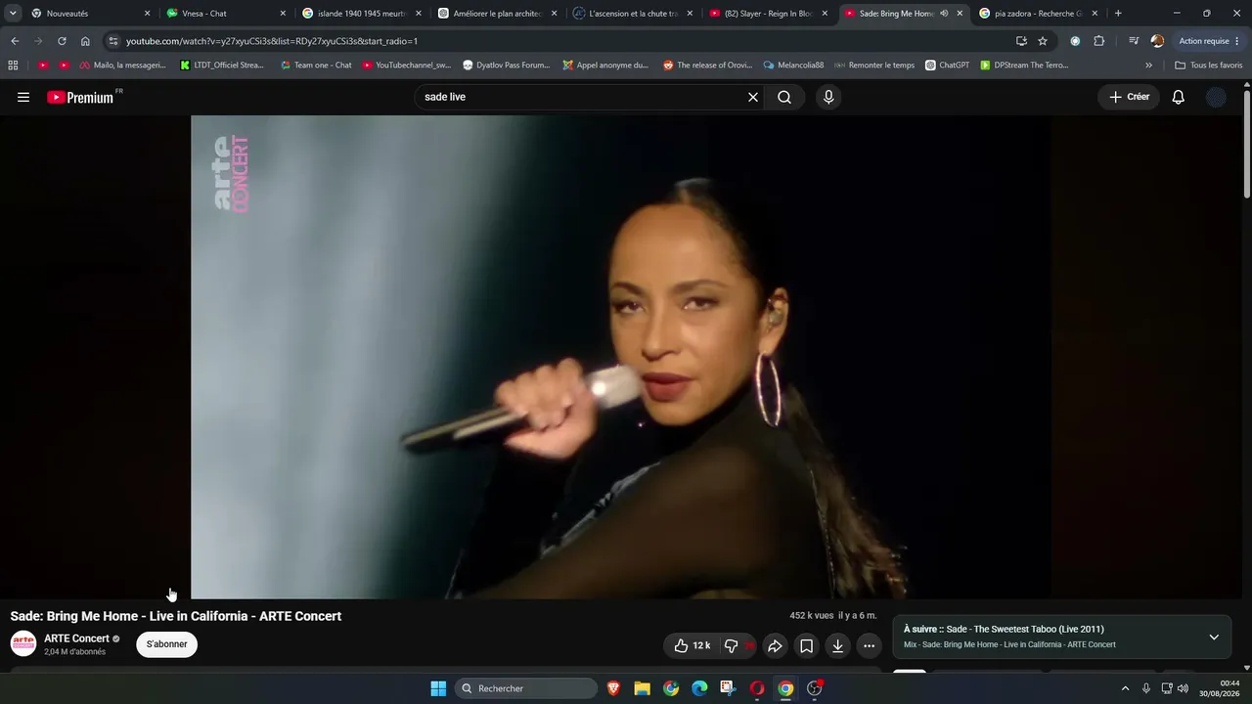Expand the 'À suivre' playlist panel
Viewport: 1252px width, 704px height.
[x=1214, y=637]
